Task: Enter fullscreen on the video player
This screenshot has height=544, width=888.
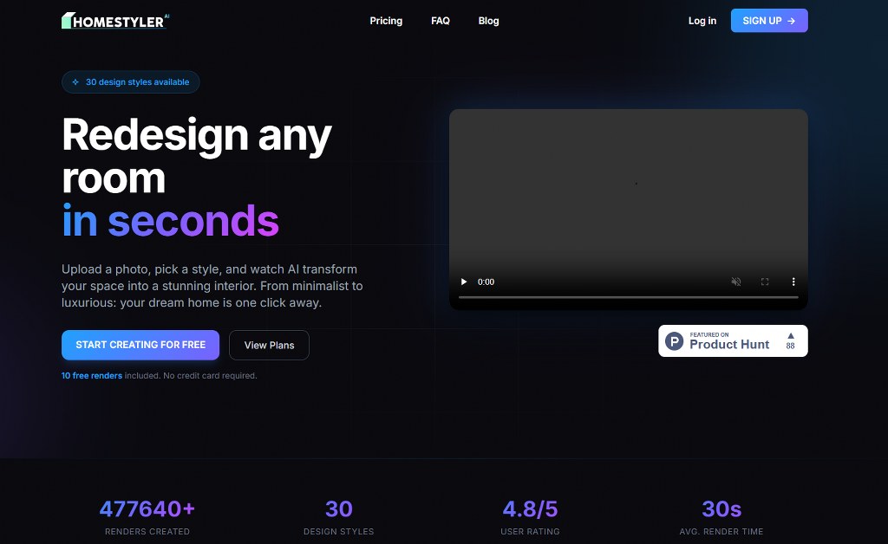Action: click(765, 282)
